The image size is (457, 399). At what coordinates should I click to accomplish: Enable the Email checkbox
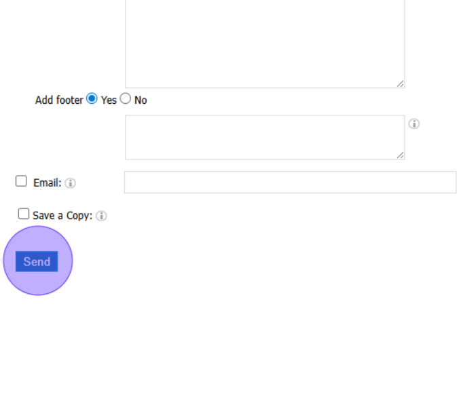[x=21, y=181]
